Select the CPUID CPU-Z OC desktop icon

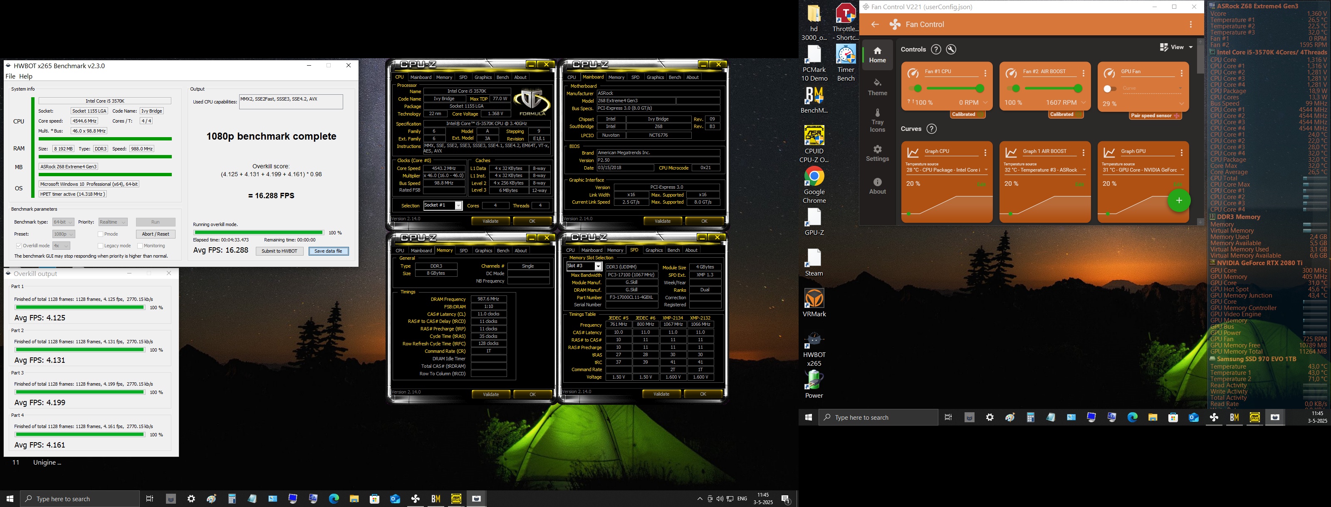[814, 144]
